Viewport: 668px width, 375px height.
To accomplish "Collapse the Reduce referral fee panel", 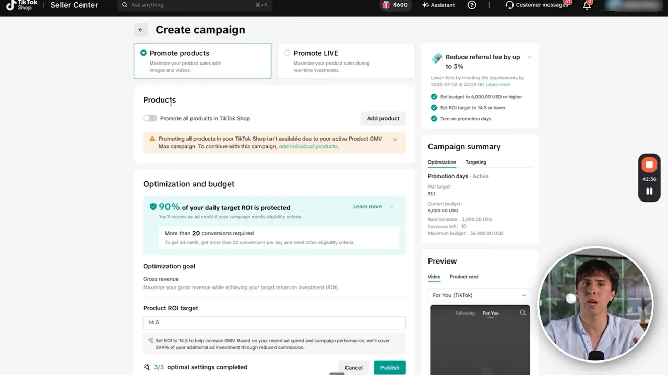I will pos(529,57).
